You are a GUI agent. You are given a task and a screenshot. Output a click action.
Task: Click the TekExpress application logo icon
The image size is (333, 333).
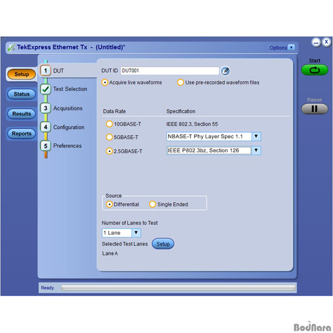(11, 47)
